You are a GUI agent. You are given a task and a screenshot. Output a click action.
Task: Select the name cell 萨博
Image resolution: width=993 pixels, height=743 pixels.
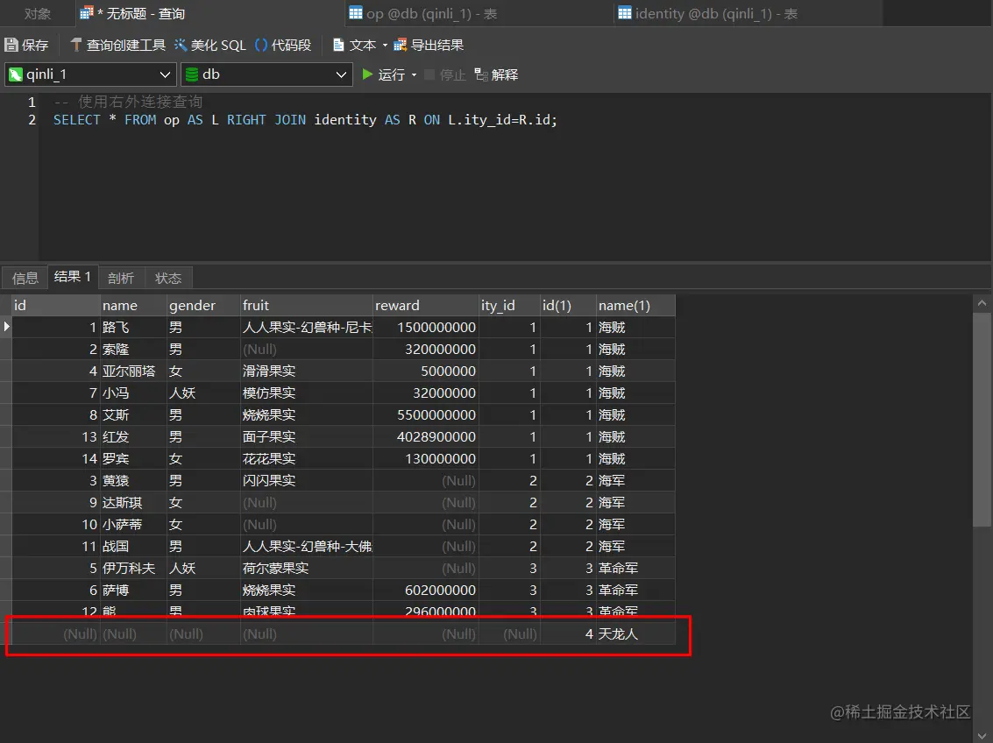pos(133,590)
